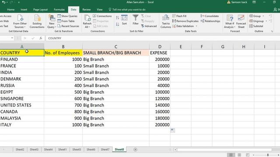Click Refresh All button
The image size is (280, 157).
click(87, 21)
